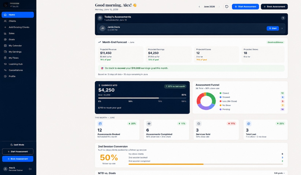301x175 pixels.
Task: Select Add Existing Clients menu item
Action: point(18,27)
